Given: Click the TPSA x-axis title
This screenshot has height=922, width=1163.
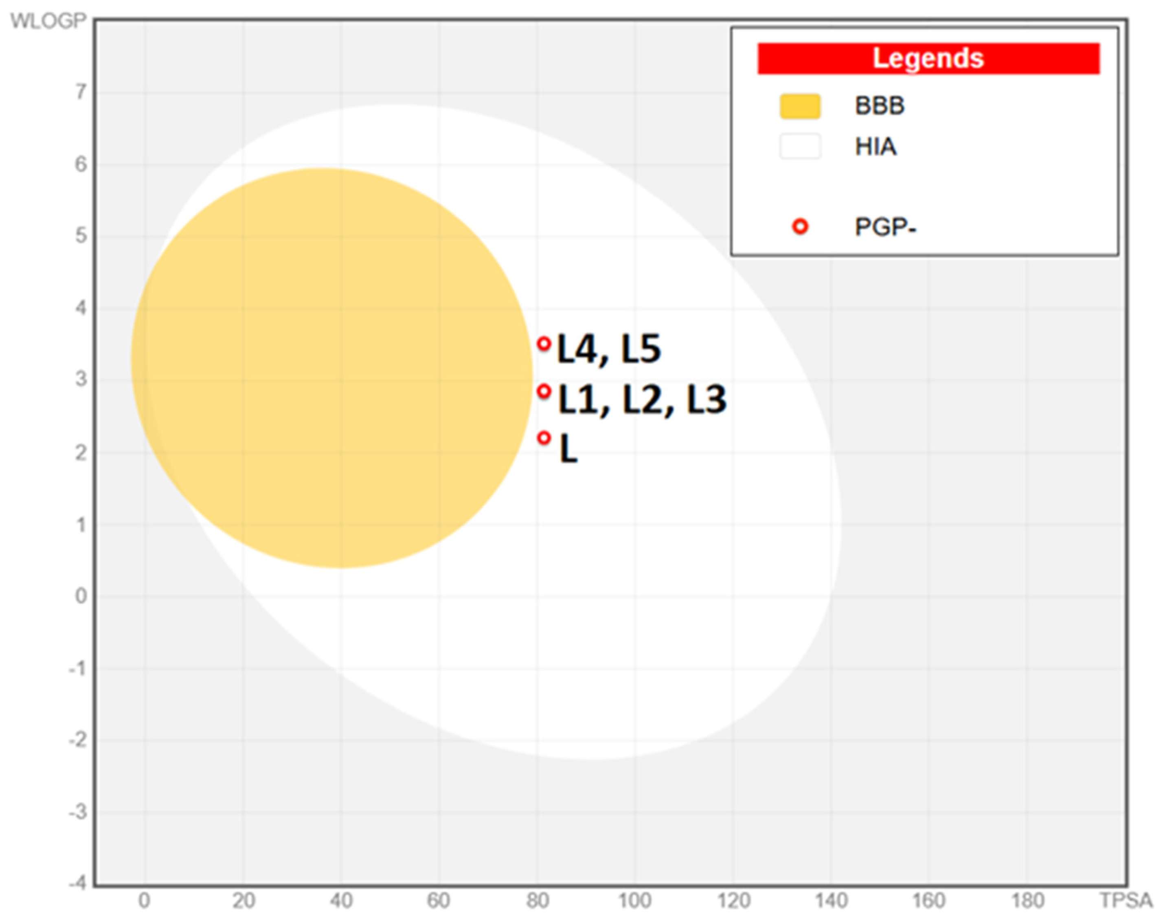Looking at the screenshot, I should tap(1126, 900).
